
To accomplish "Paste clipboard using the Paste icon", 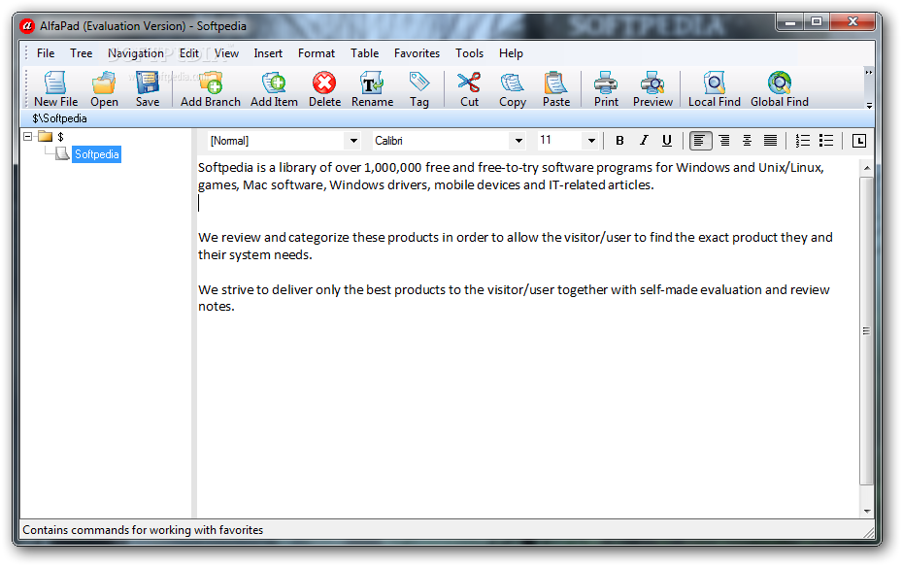I will pyautogui.click(x=555, y=89).
